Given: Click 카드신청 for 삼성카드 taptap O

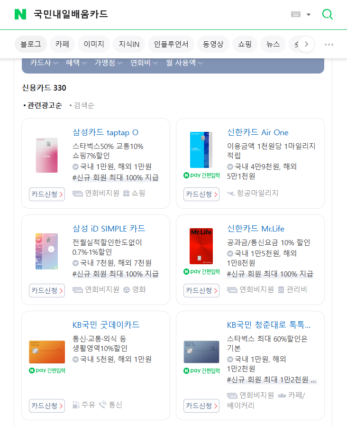Looking at the screenshot, I should (x=47, y=194).
